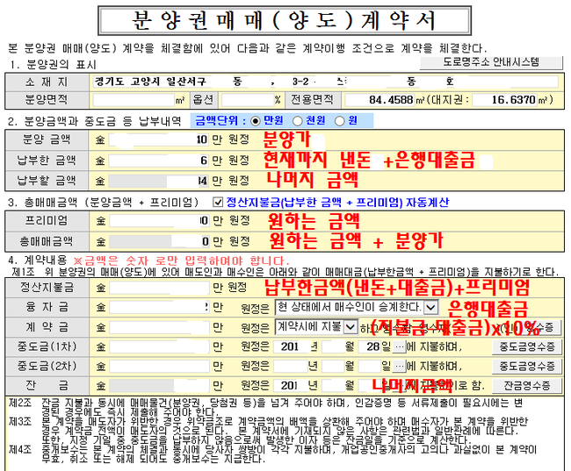571x471 pixels.
Task: Click the 분양 금액 input field
Action: coord(158,139)
